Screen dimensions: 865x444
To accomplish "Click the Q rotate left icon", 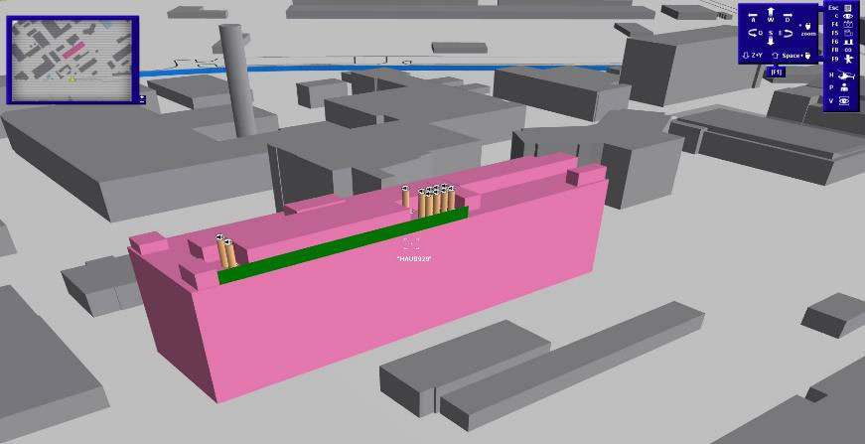I will pos(753,35).
